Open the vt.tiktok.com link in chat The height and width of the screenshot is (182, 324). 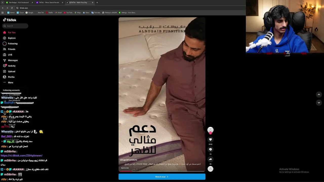click(x=22, y=156)
